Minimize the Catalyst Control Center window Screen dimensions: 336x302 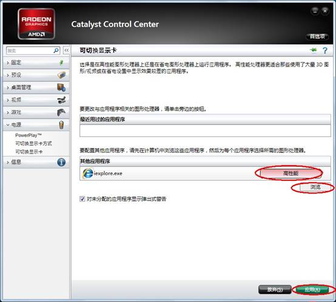click(x=315, y=11)
